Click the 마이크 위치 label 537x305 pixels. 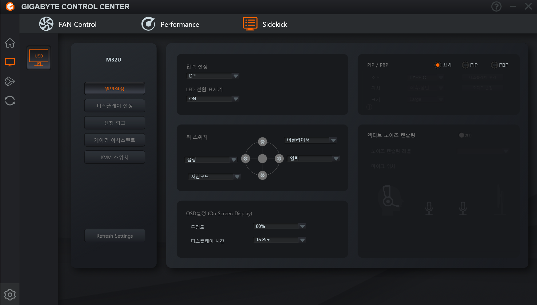point(383,166)
